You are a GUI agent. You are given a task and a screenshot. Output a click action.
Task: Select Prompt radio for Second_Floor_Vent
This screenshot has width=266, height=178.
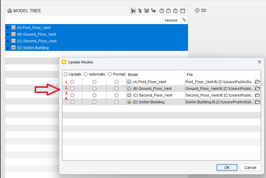[x=116, y=95]
